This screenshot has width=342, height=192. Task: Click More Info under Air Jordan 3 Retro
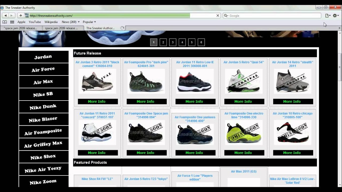[98, 102]
